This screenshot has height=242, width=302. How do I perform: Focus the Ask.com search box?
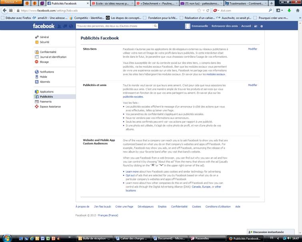(x=244, y=10)
